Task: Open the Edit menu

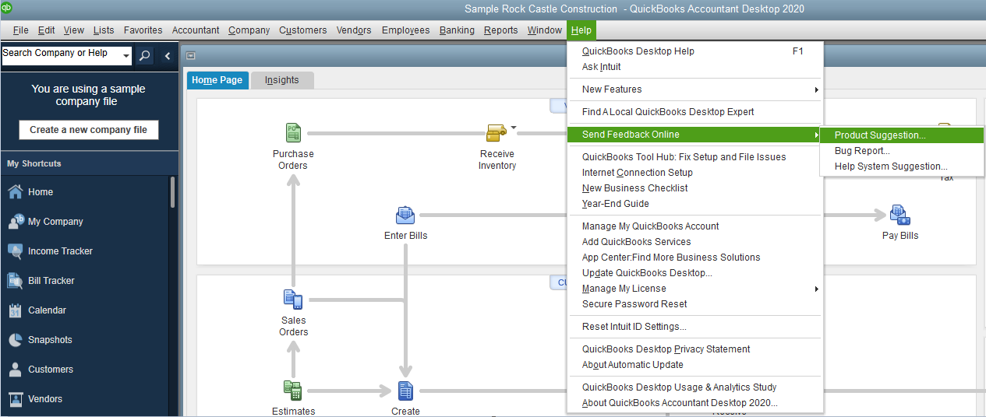Action: pyautogui.click(x=46, y=30)
